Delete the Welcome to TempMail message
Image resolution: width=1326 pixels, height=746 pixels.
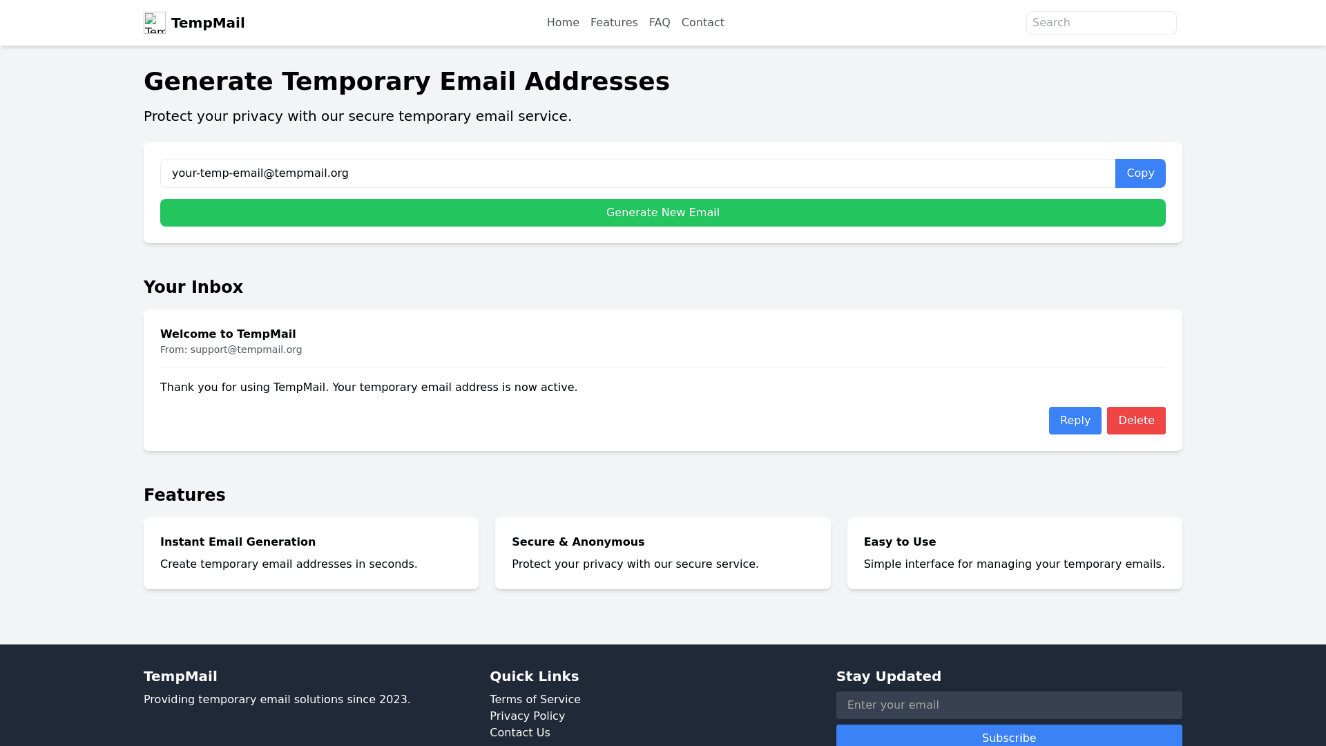(1135, 421)
